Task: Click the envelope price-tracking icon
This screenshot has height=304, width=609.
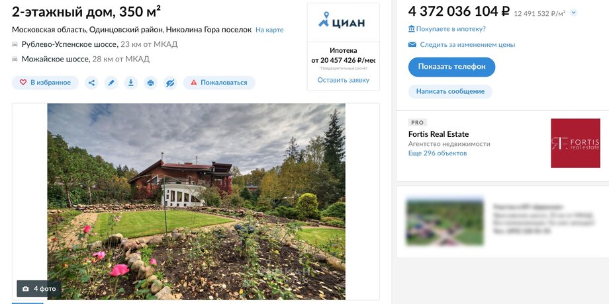Action: click(412, 45)
